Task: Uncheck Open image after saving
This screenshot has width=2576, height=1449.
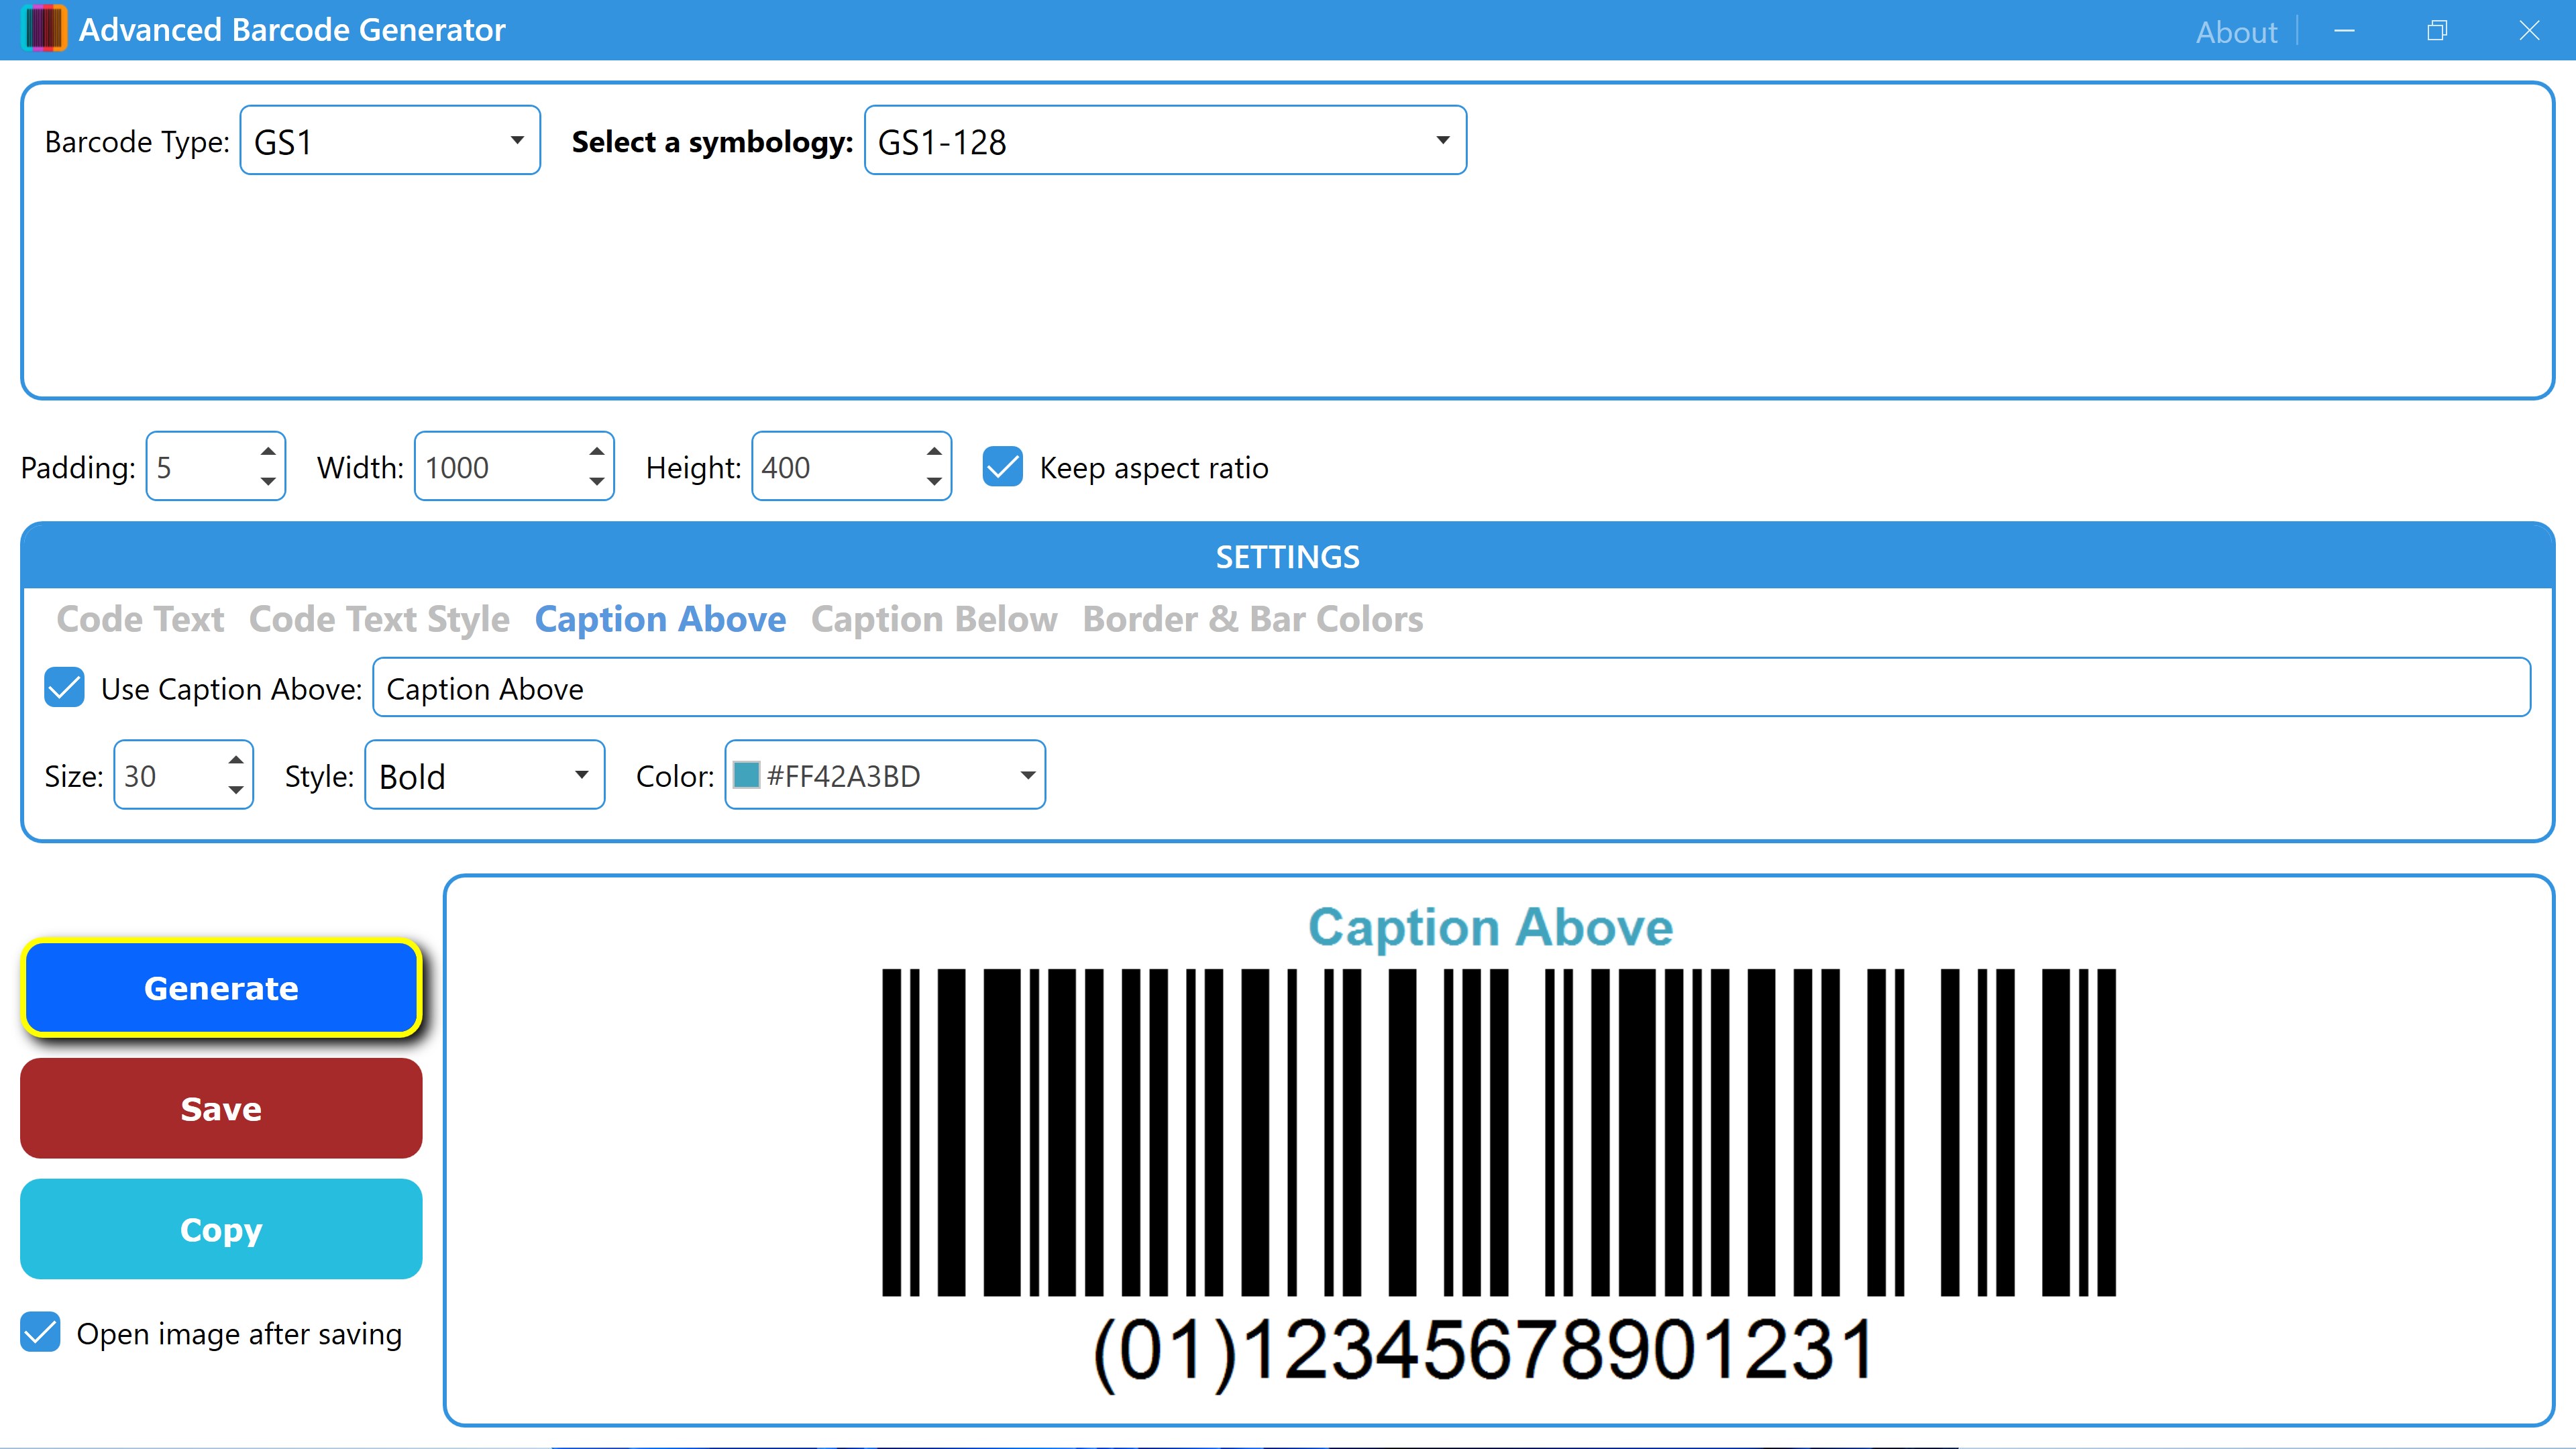Action: (x=41, y=1333)
